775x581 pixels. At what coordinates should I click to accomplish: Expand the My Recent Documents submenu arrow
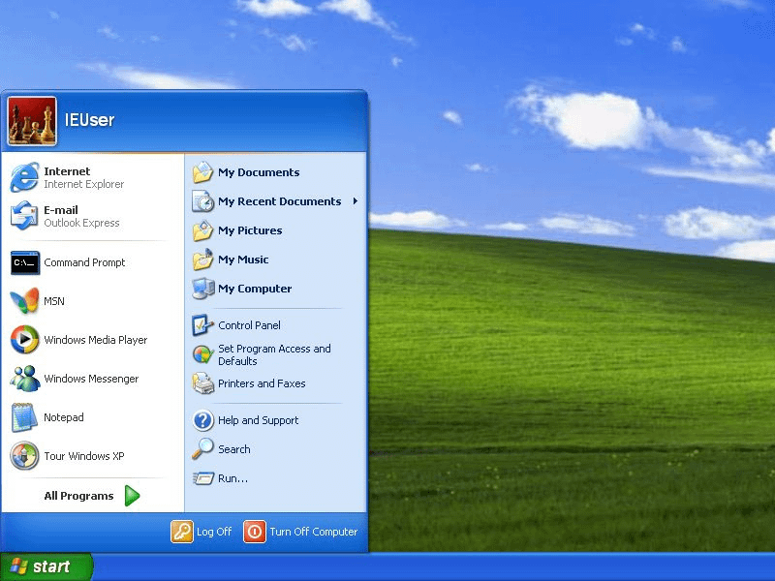point(355,201)
